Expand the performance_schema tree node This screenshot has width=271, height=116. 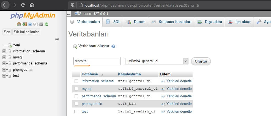click(4, 63)
